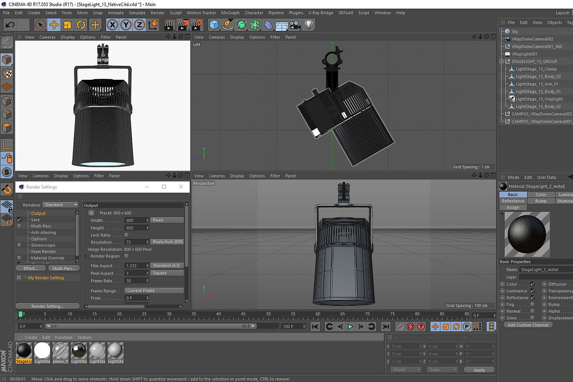Open the World coordinate dropdown
Viewport: 573px width, 382px height.
[x=406, y=370]
